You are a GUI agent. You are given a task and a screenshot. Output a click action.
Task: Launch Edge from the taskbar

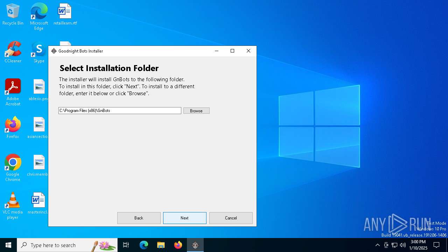coord(144,245)
